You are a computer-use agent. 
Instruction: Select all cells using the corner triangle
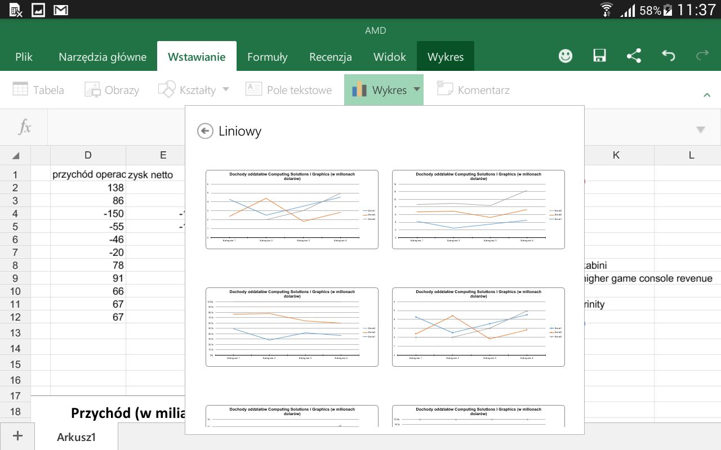[16, 156]
